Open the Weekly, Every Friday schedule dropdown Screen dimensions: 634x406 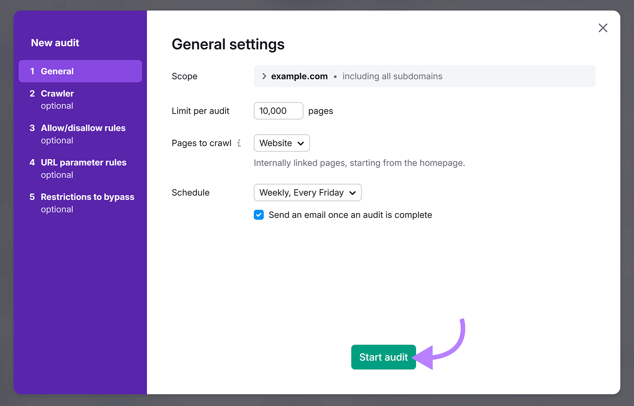[x=307, y=193]
